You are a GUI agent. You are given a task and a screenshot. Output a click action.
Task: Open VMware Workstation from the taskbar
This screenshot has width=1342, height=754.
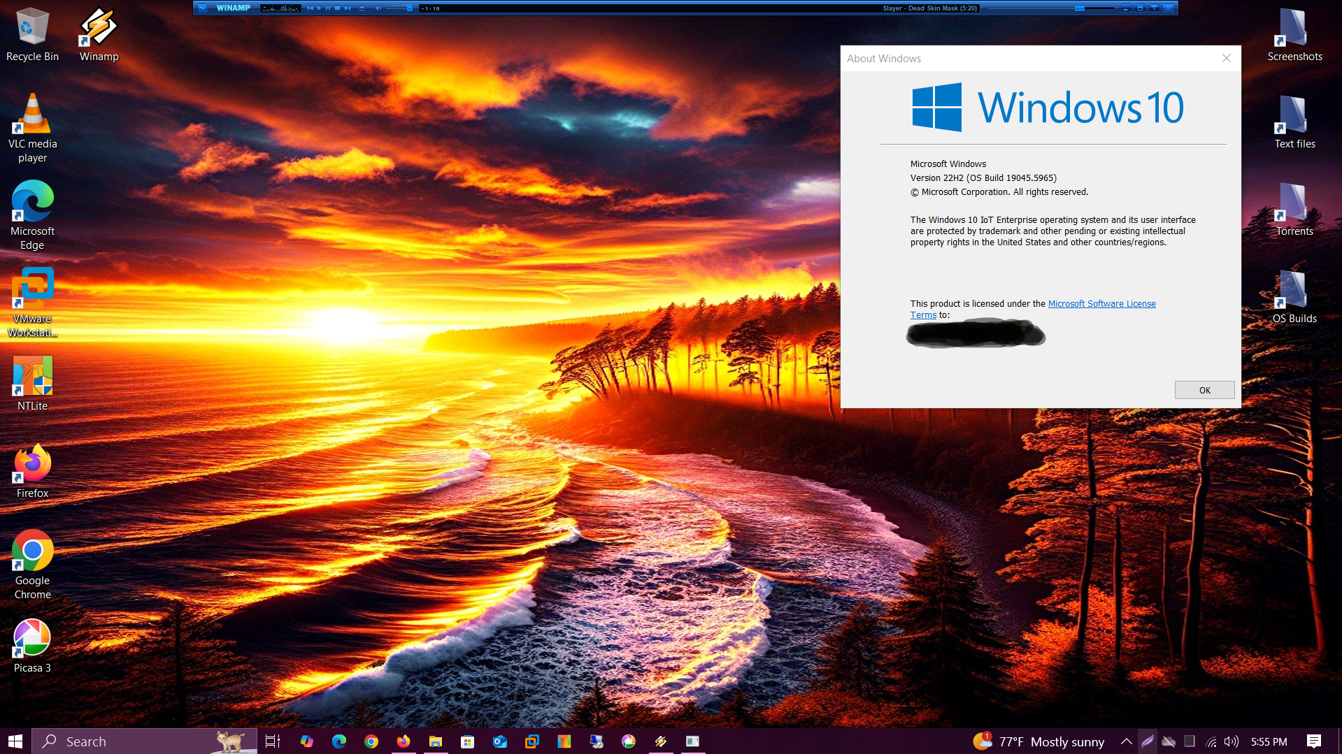[x=532, y=741]
